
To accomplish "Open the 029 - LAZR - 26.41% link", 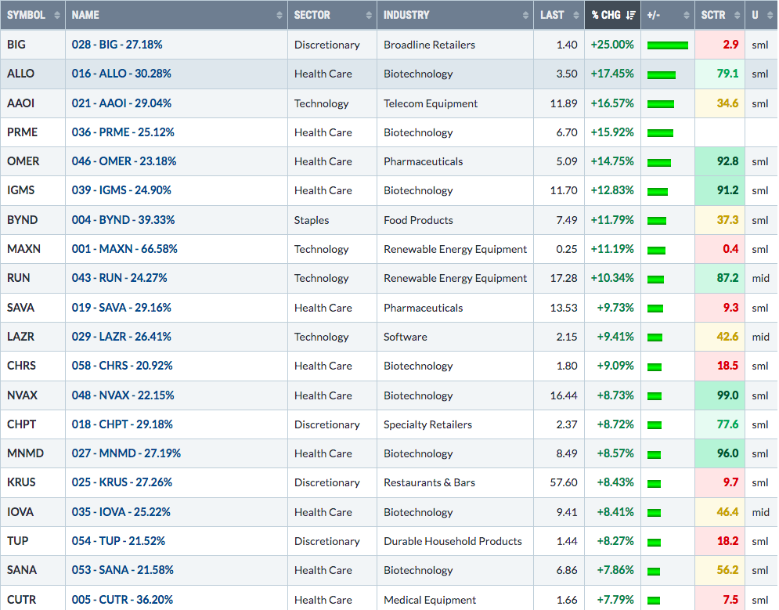I will pyautogui.click(x=121, y=336).
